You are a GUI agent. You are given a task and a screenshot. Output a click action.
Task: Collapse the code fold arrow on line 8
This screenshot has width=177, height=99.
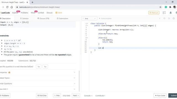pyautogui.click(x=87, y=38)
